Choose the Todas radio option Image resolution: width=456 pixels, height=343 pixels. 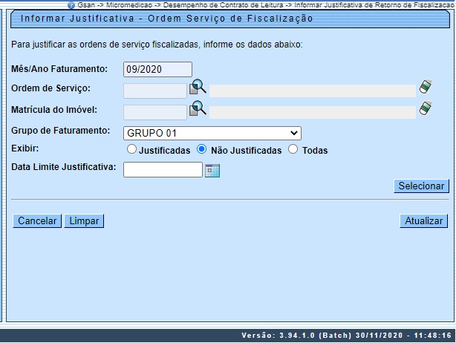293,149
